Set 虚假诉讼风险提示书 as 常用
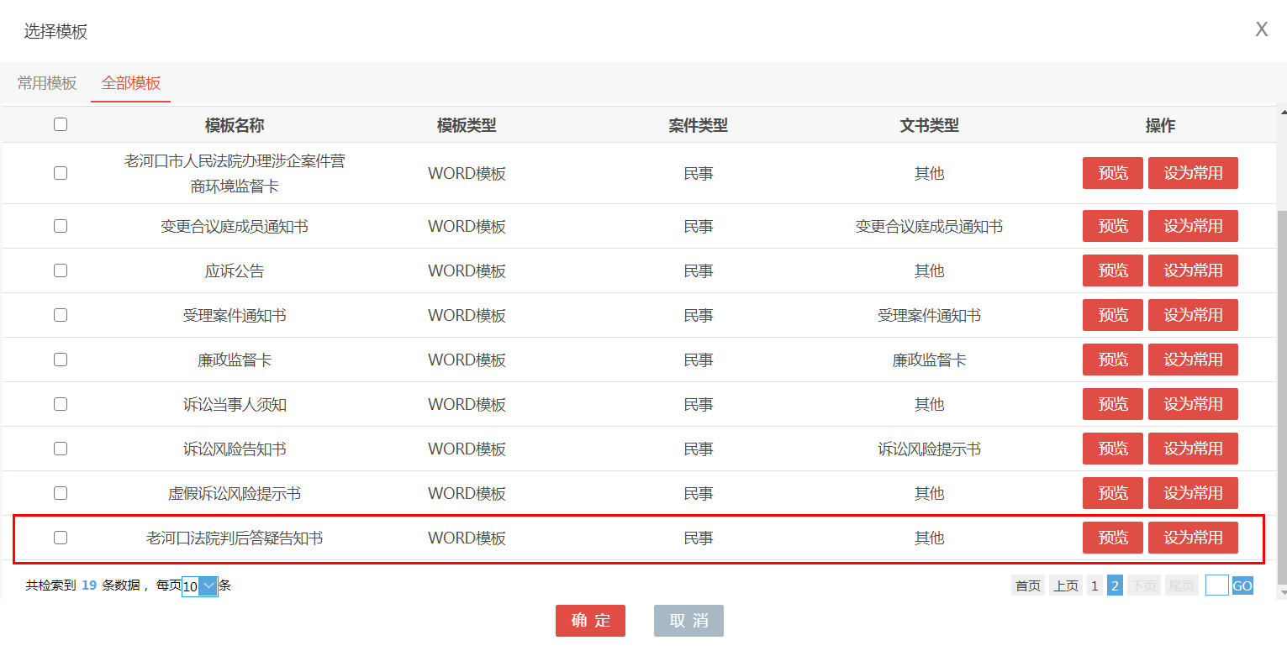1287x651 pixels. 1193,493
